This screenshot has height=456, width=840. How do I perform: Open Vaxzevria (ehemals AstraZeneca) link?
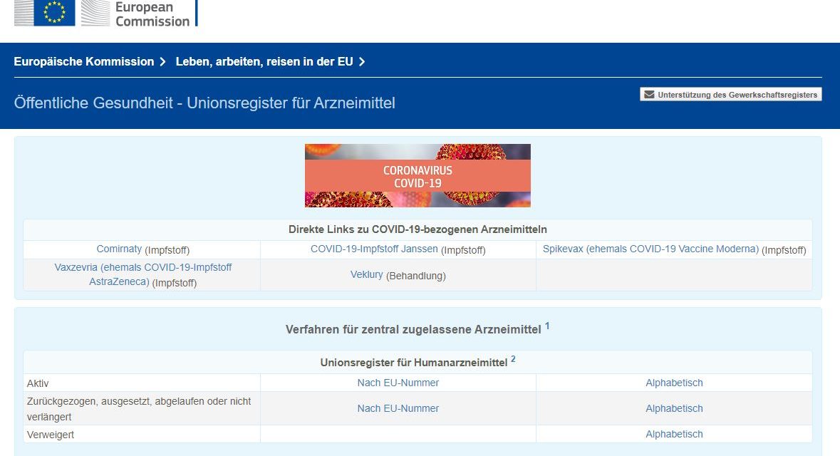point(143,274)
